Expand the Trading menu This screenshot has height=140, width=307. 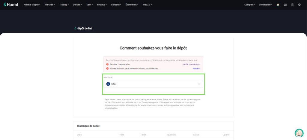(64, 5)
